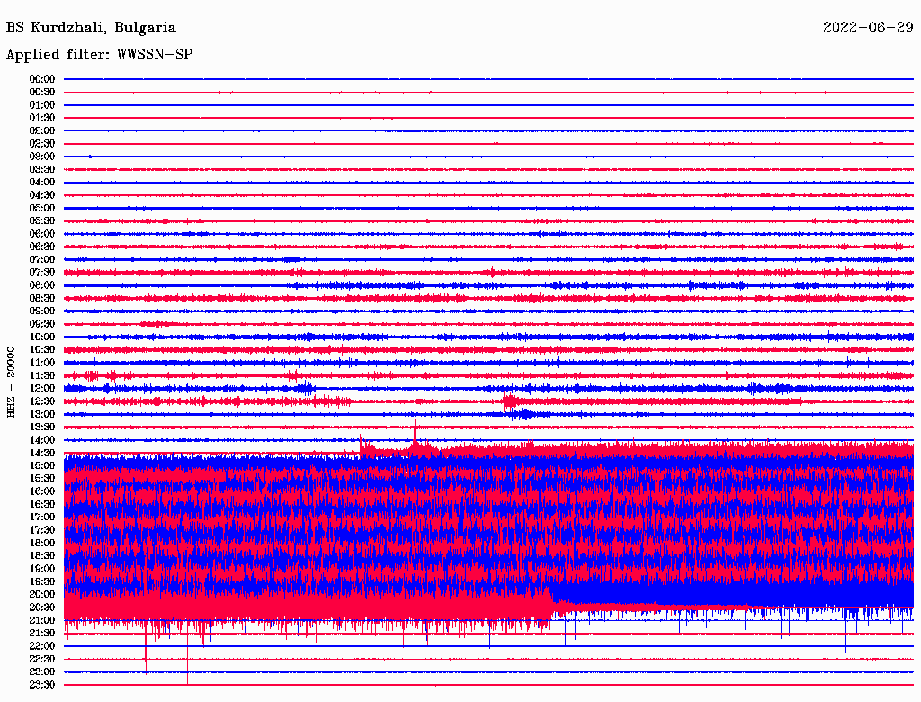Select the 01:30 time label

pyautogui.click(x=42, y=118)
